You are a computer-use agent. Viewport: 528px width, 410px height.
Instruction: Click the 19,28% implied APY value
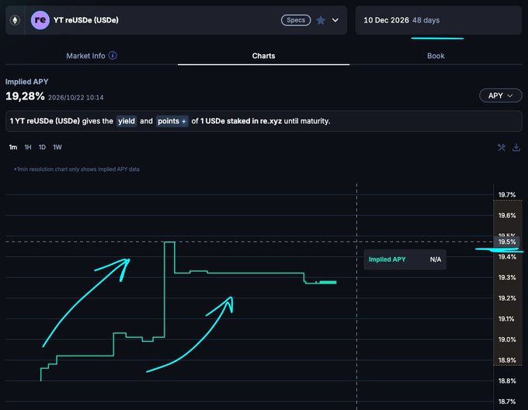pyautogui.click(x=25, y=96)
